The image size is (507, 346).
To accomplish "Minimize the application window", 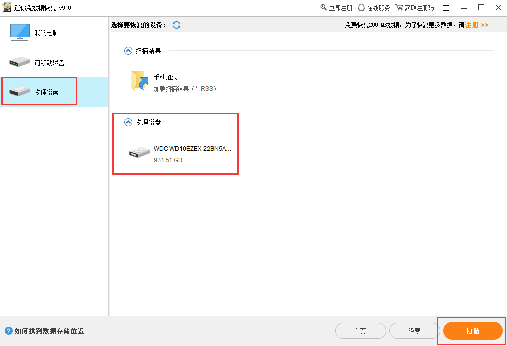I will tap(464, 8).
